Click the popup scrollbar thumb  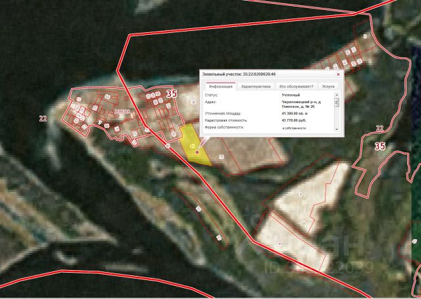[x=337, y=102]
